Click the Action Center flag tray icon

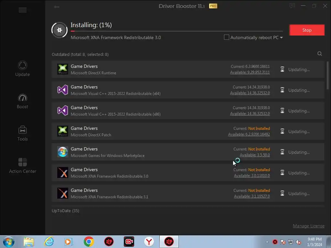point(283,242)
